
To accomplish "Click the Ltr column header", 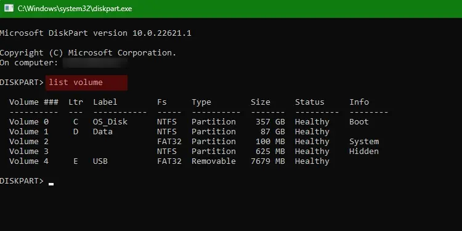I will pyautogui.click(x=76, y=102).
